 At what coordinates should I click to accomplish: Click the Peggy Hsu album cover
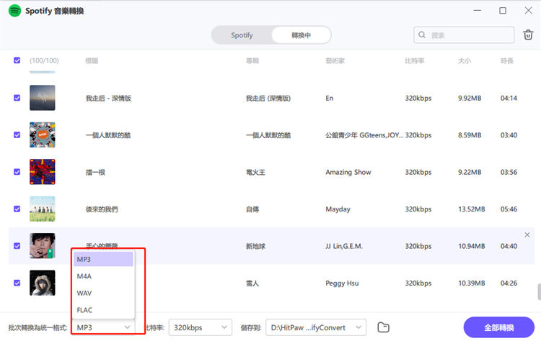(x=42, y=283)
